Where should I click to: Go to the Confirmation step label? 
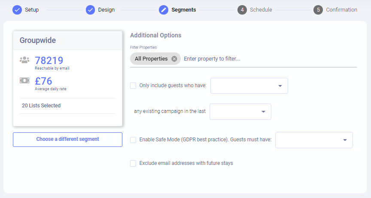point(341,10)
